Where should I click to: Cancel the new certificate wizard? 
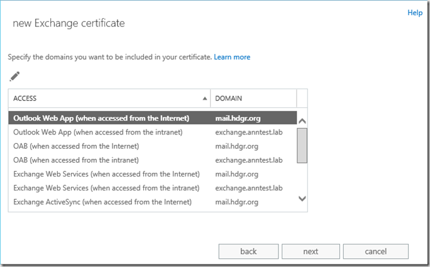(x=374, y=251)
